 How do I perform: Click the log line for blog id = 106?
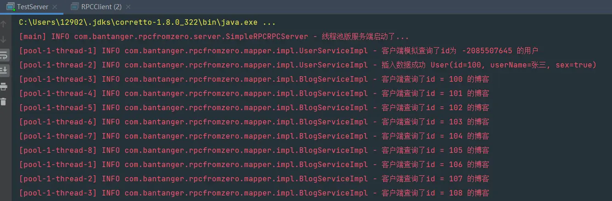254,165
